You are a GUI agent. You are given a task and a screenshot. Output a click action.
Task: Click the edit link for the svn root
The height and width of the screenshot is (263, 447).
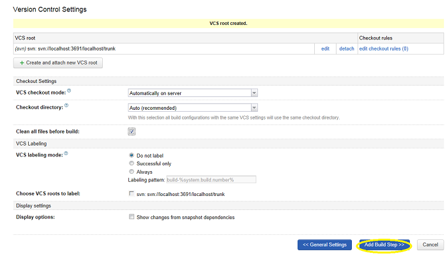[x=325, y=49]
